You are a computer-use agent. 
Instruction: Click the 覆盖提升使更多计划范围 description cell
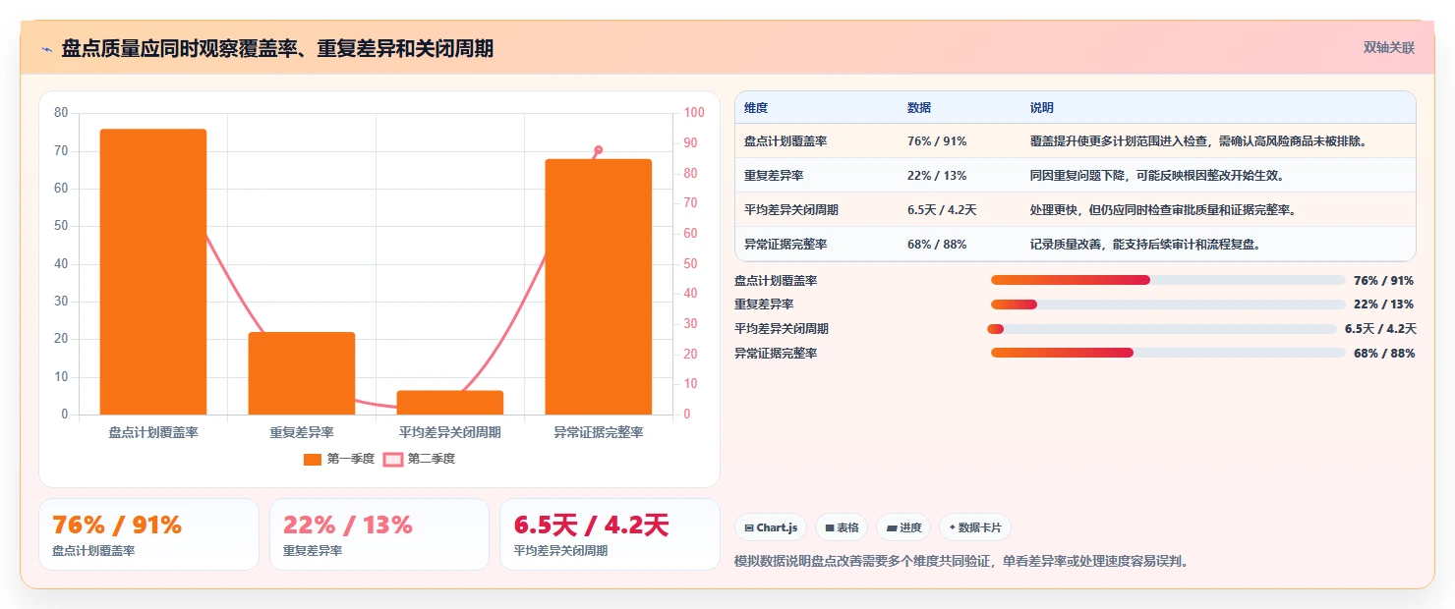point(1198,141)
